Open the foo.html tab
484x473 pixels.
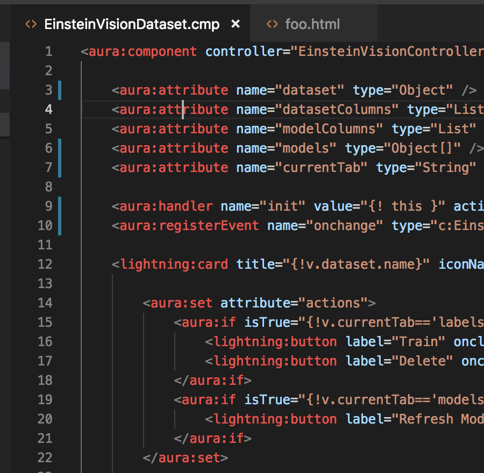312,24
